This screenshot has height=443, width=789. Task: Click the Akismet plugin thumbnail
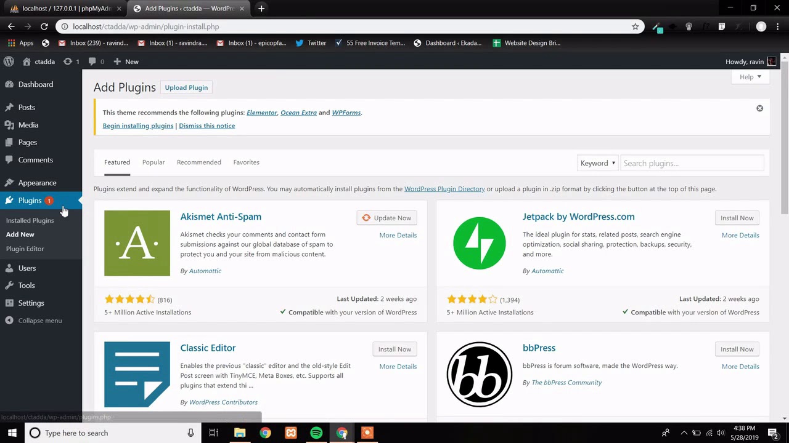(x=137, y=243)
